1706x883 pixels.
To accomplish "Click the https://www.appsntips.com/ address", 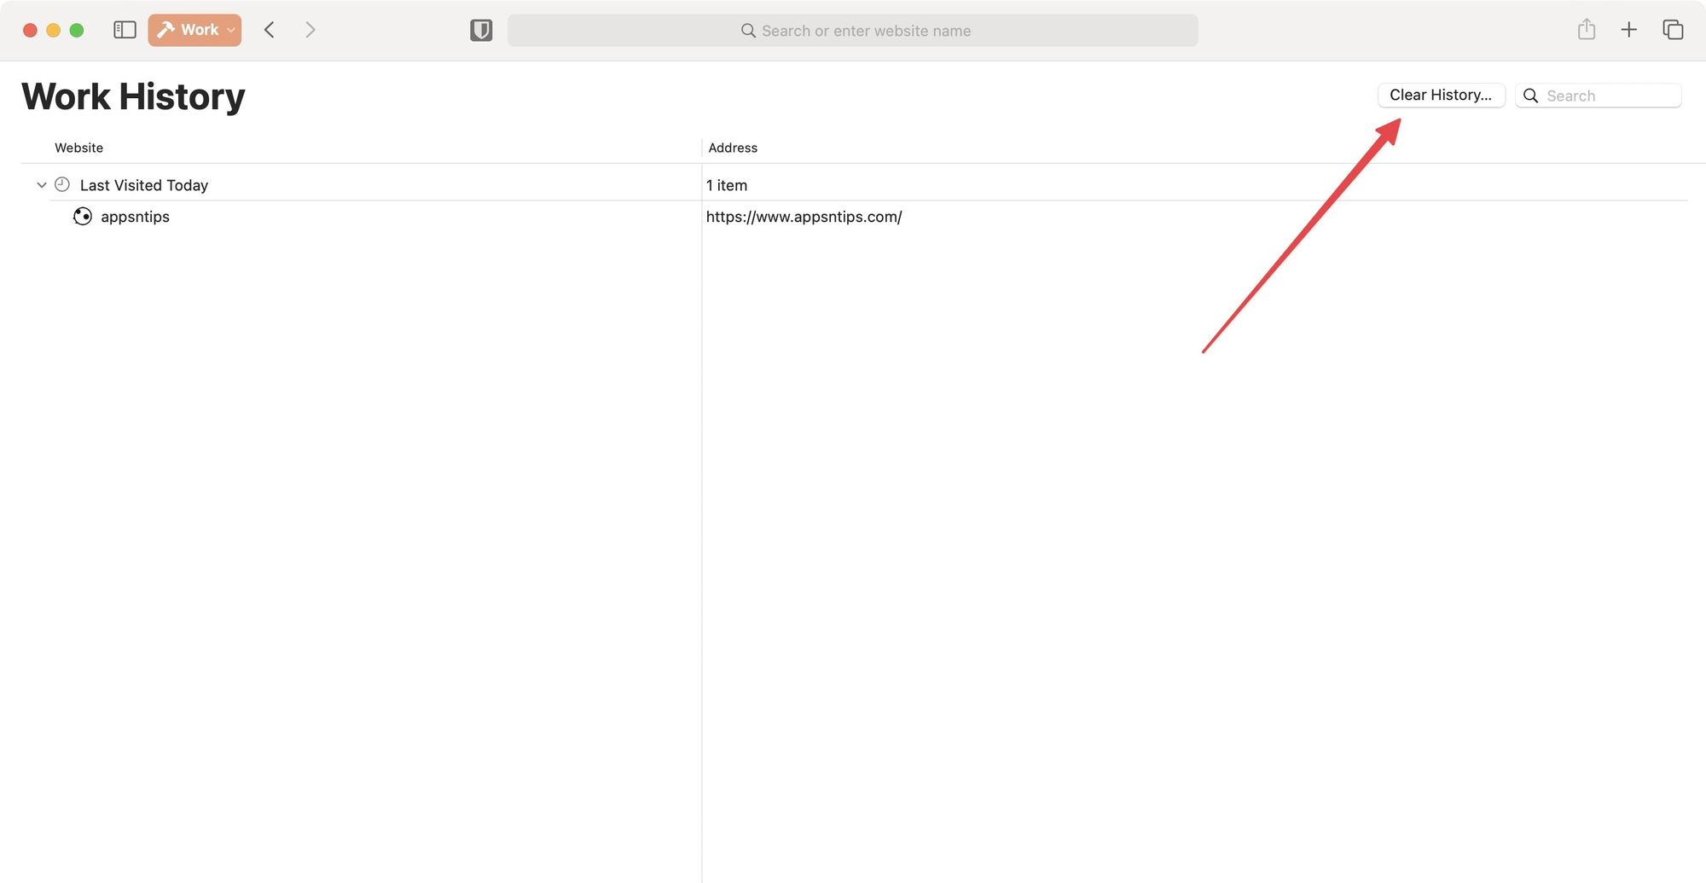I will pyautogui.click(x=804, y=217).
